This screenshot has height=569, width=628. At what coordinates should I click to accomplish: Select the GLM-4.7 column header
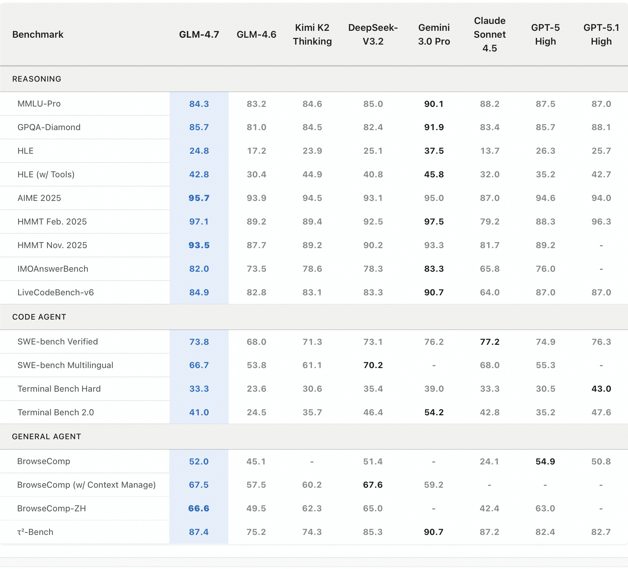[199, 34]
